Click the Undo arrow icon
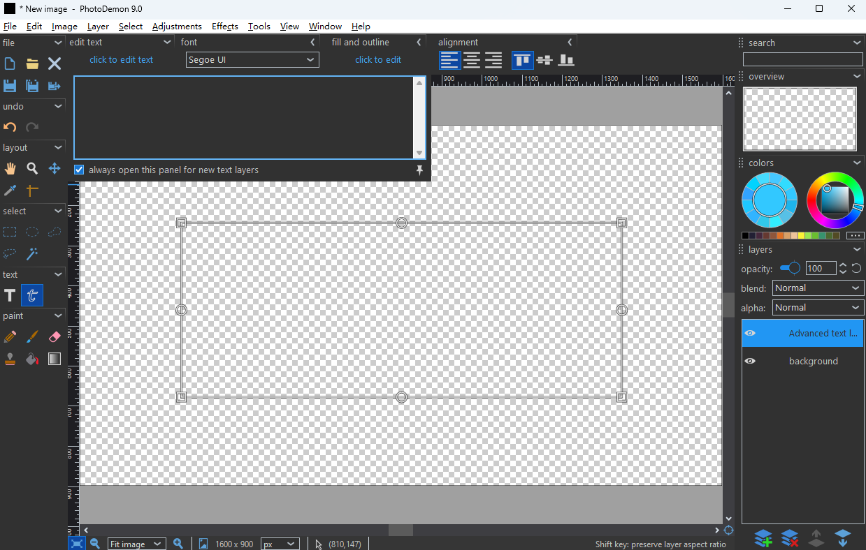Viewport: 866px width, 550px height. coord(10,127)
